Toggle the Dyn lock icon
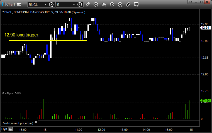Viewport: 212px width, 133px height. tap(10, 129)
